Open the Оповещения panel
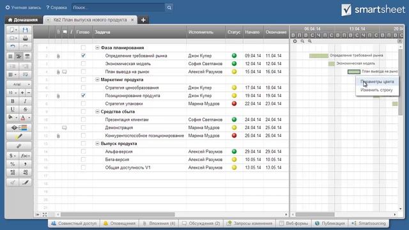 (120, 224)
